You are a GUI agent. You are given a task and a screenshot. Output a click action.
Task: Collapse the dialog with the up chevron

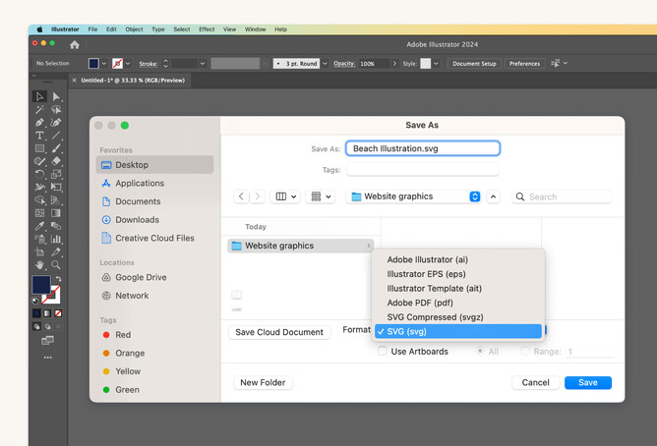pyautogui.click(x=494, y=196)
